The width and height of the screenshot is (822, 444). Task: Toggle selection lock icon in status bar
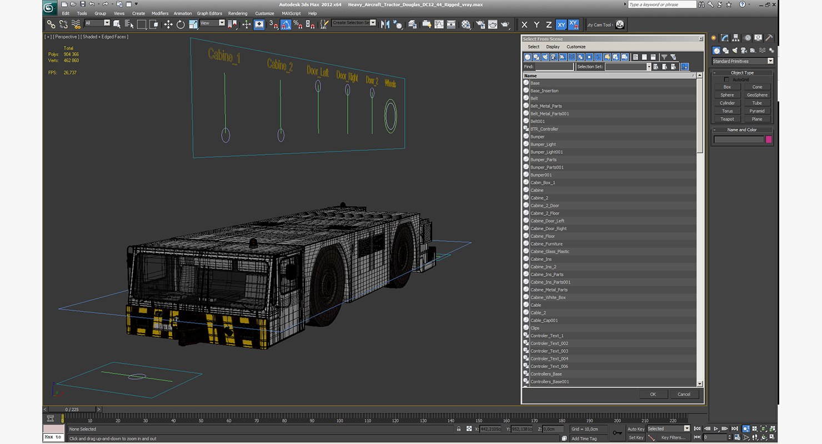(x=458, y=429)
